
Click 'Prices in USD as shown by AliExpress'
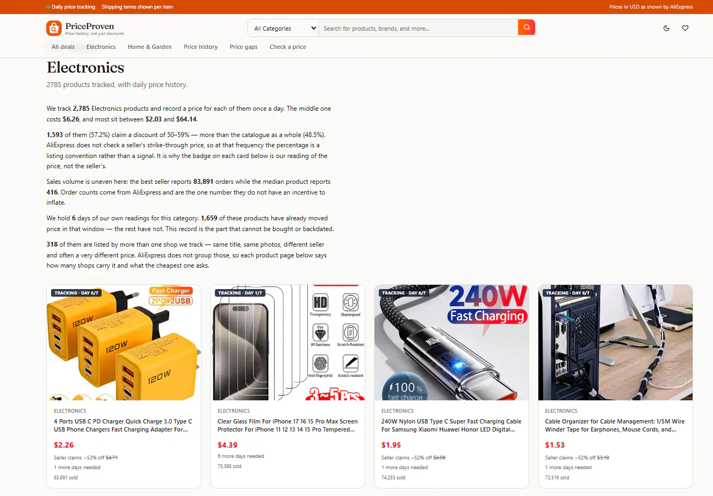(651, 7)
